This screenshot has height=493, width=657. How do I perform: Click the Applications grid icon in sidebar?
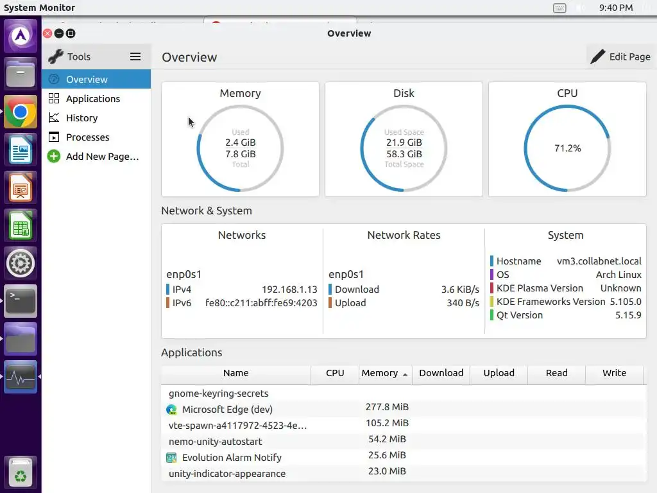tap(54, 98)
